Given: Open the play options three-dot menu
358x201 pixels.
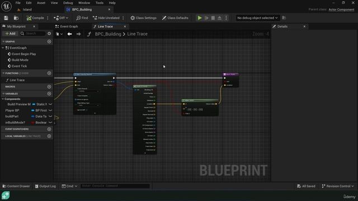Looking at the screenshot, I should click(x=226, y=18).
